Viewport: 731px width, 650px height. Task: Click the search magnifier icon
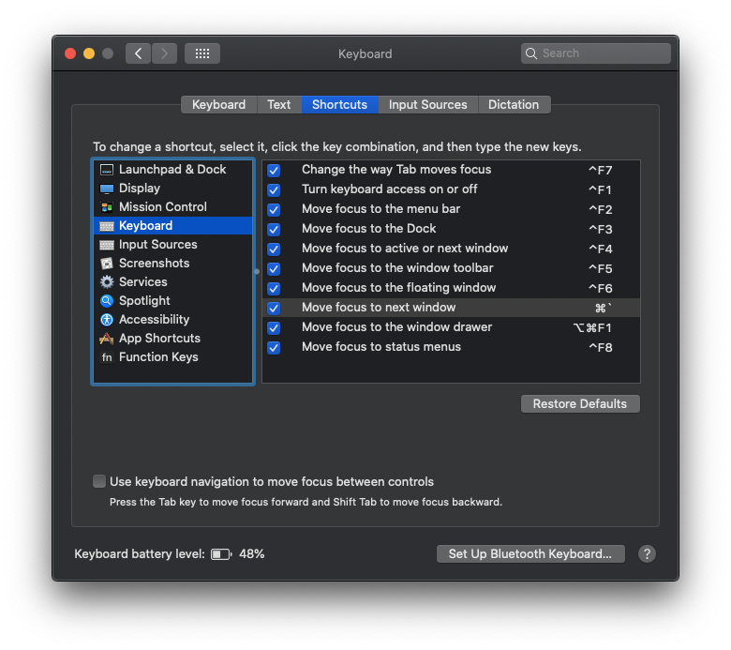(531, 53)
